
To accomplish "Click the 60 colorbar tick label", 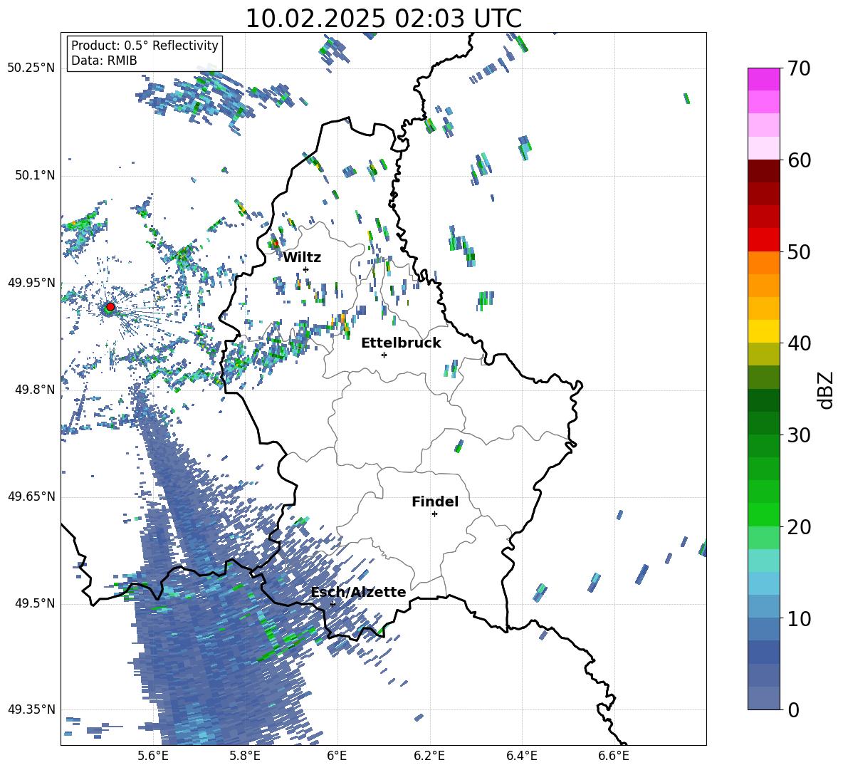I will pos(799,160).
